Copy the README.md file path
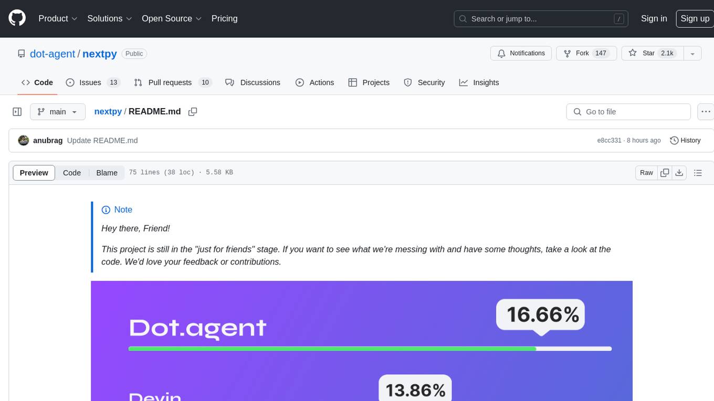 tap(193, 112)
